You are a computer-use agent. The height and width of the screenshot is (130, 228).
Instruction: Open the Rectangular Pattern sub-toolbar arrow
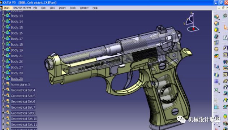tap(219, 84)
